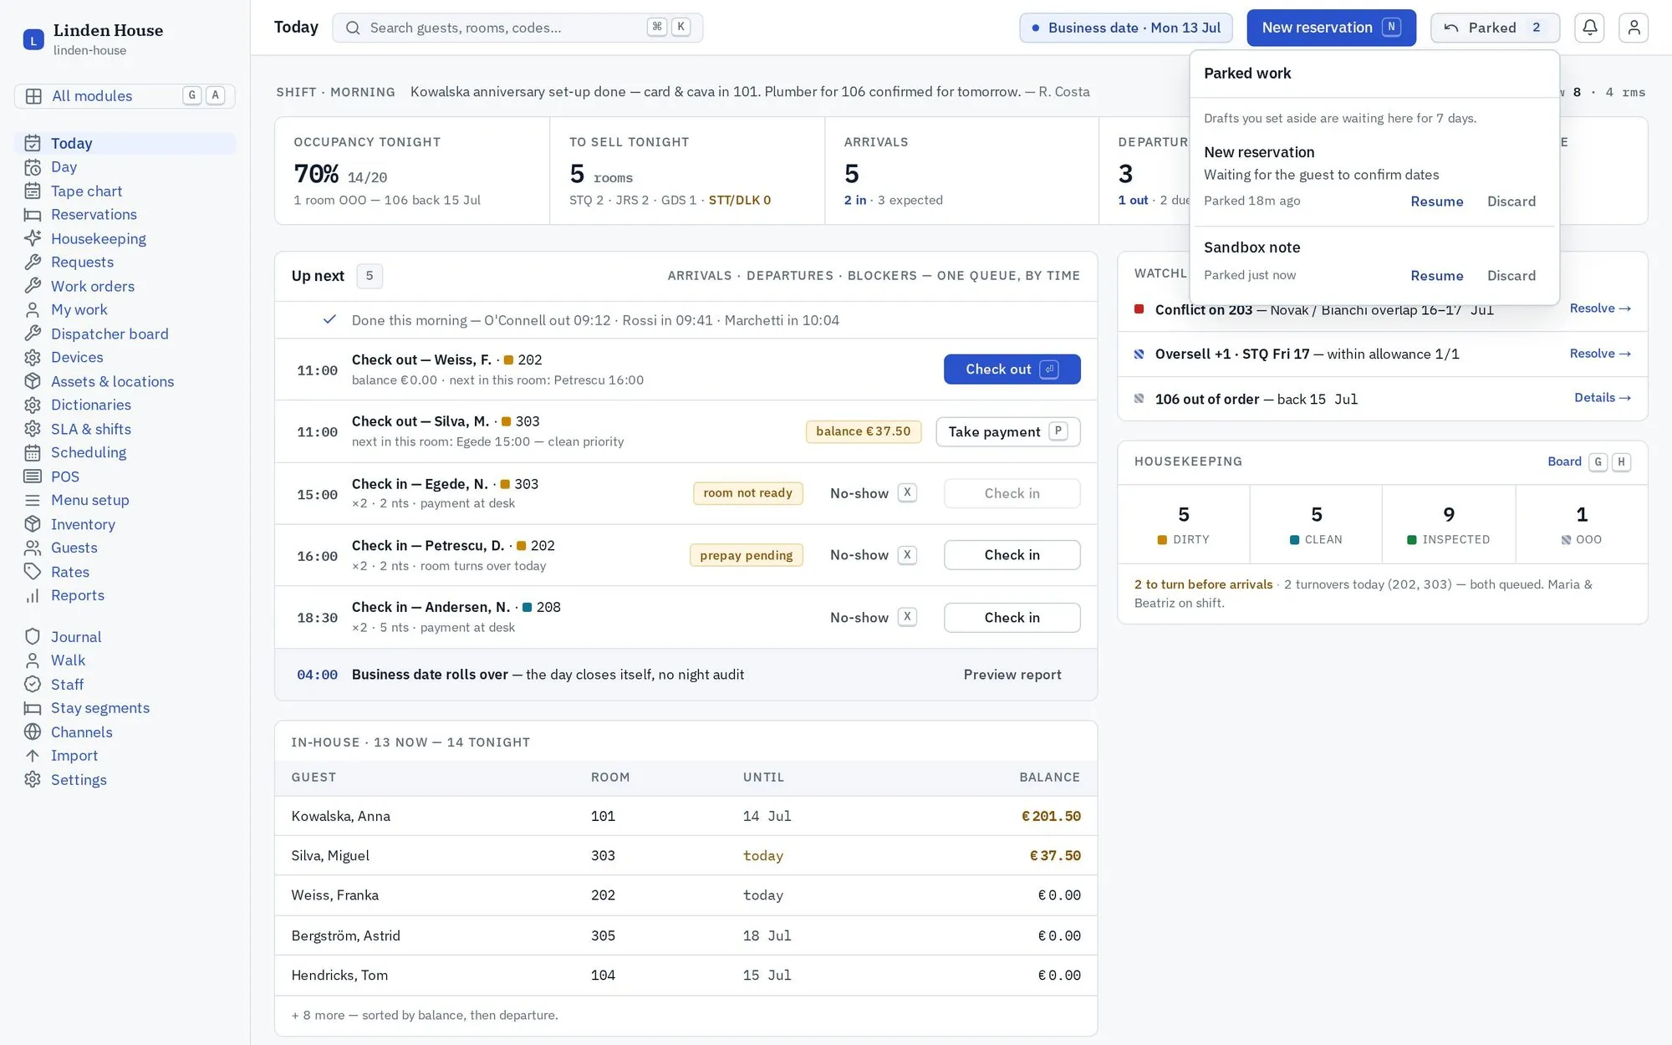The width and height of the screenshot is (1672, 1045).
Task: Discard the parked Sandbox note
Action: point(1511,276)
